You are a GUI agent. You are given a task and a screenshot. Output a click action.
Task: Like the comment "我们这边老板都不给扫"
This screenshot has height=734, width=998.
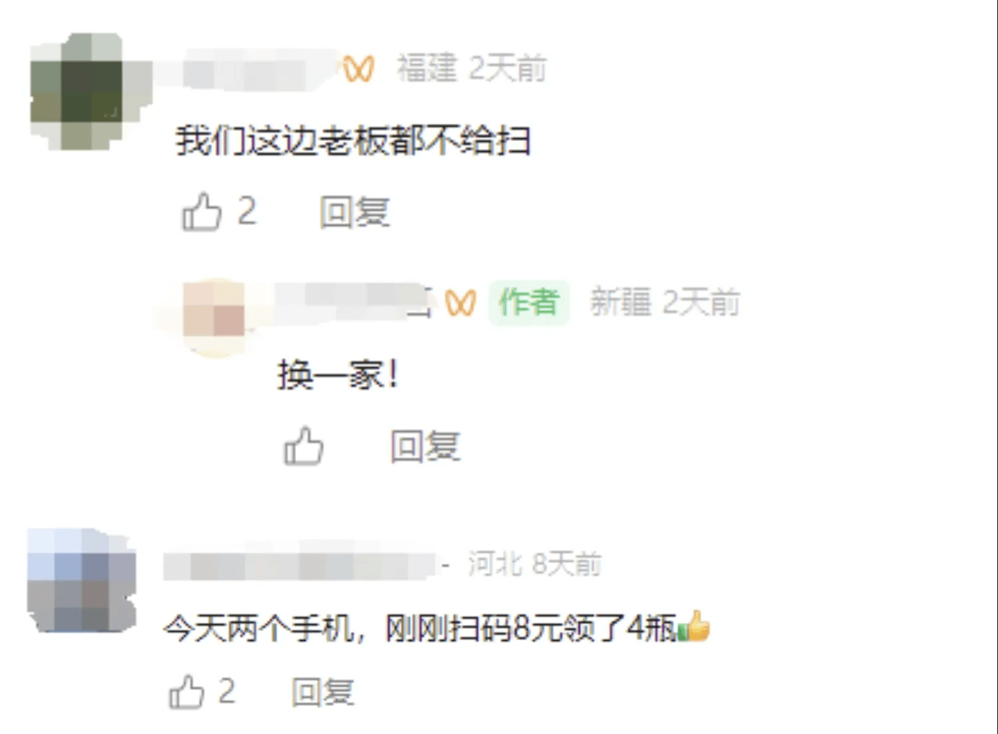(202, 212)
